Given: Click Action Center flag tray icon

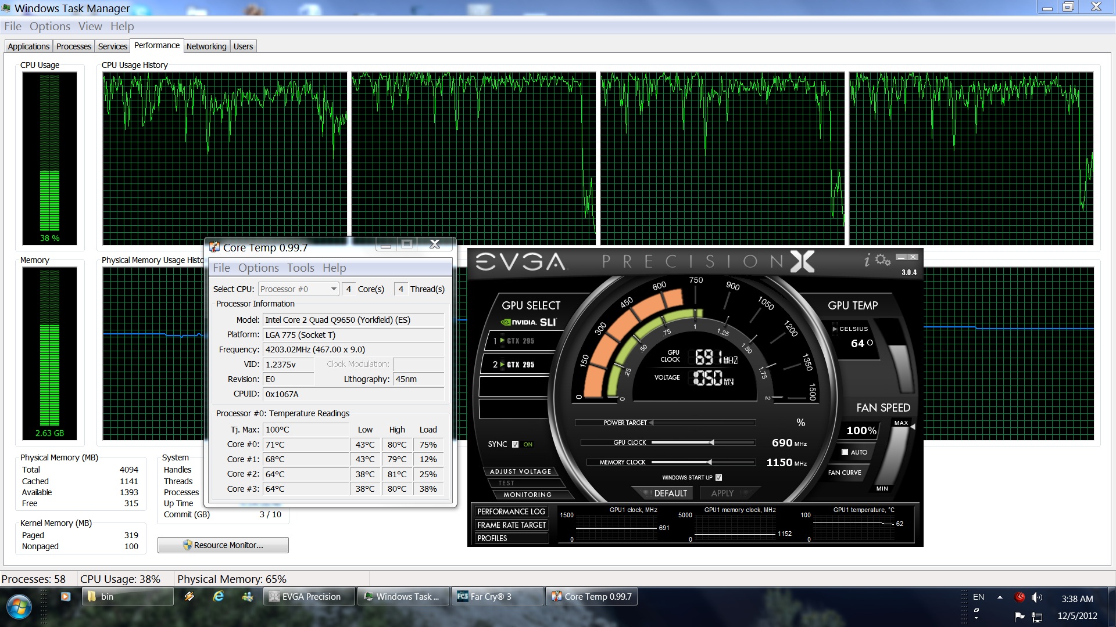Looking at the screenshot, I should point(1019,616).
